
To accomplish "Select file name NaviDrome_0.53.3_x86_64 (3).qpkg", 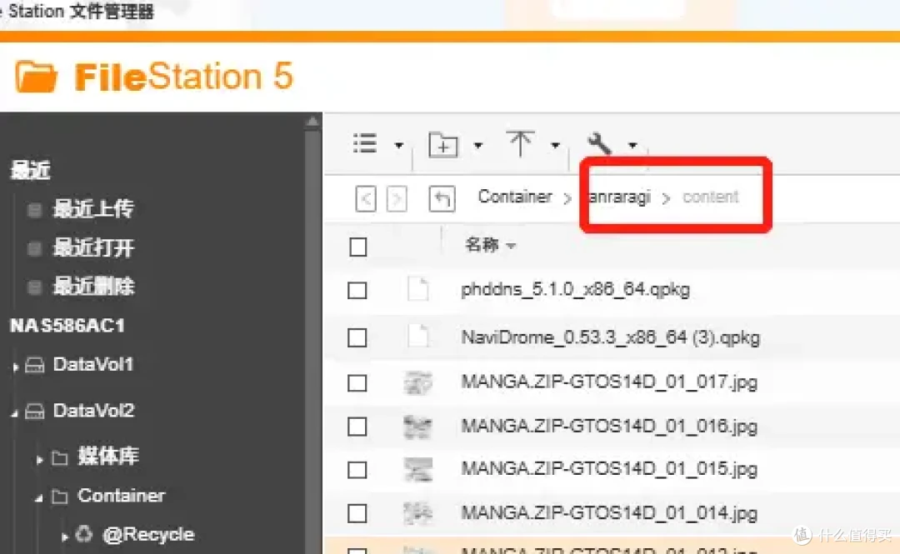I will 611,337.
